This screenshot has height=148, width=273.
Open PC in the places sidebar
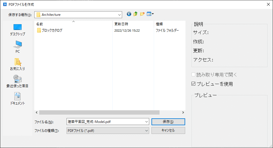(x=17, y=47)
